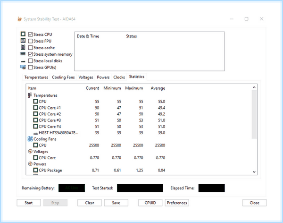Enable the Stress cache checkbox
The height and width of the screenshot is (223, 283).
pos(30,48)
